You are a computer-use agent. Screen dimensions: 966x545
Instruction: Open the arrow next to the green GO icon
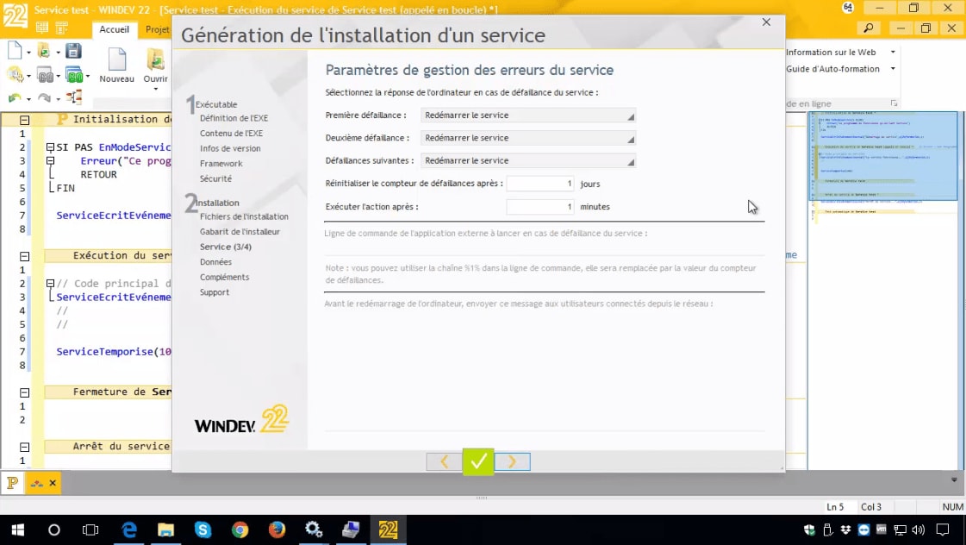(x=88, y=77)
